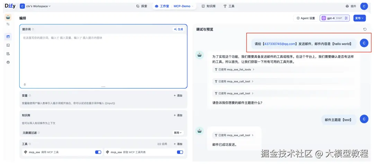Open the monitoring gauge icon in sidebar
This screenshot has width=374, height=164.
[x=8, y=62]
